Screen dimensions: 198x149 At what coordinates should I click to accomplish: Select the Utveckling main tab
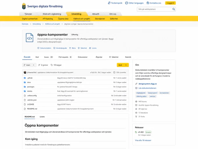tap(76, 14)
